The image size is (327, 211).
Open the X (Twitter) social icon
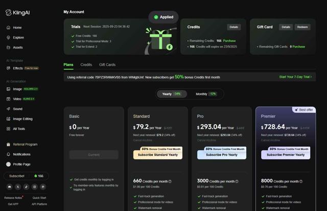tap(18, 187)
